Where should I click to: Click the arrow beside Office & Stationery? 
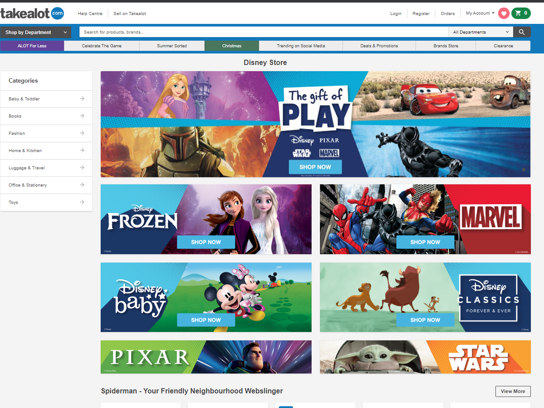[82, 185]
